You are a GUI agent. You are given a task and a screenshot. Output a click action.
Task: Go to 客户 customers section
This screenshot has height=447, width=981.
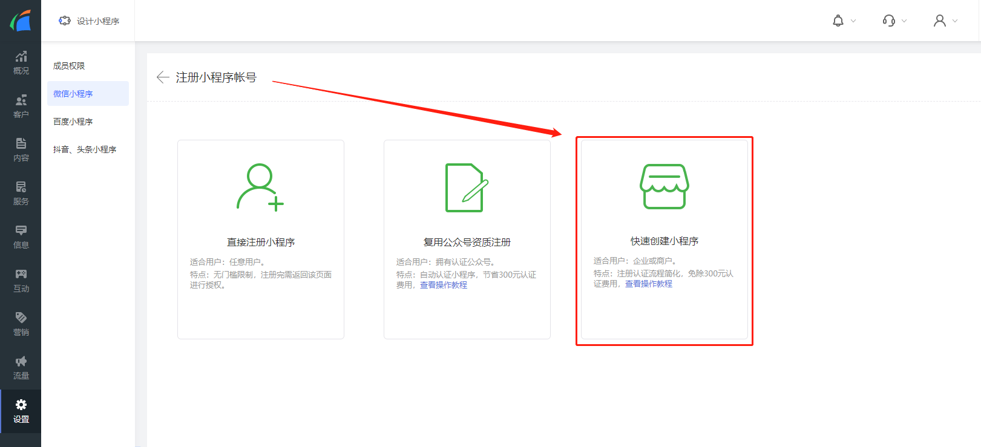pos(21,106)
